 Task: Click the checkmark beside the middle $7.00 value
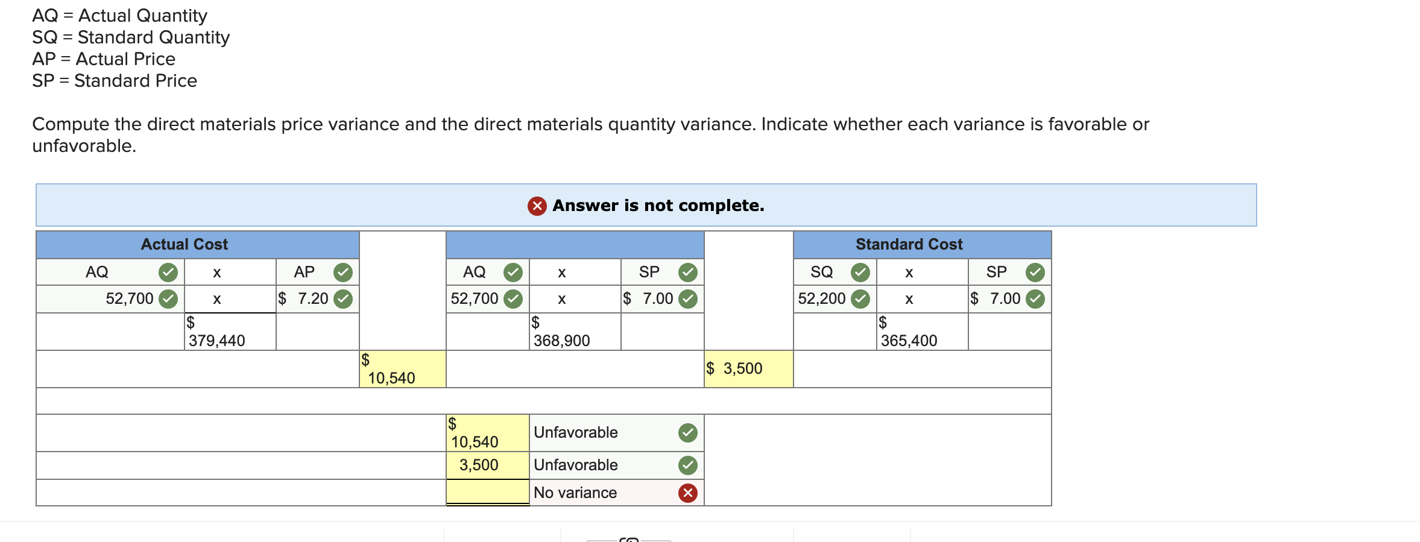(x=688, y=299)
